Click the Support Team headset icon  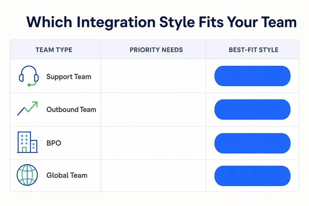[x=29, y=76]
